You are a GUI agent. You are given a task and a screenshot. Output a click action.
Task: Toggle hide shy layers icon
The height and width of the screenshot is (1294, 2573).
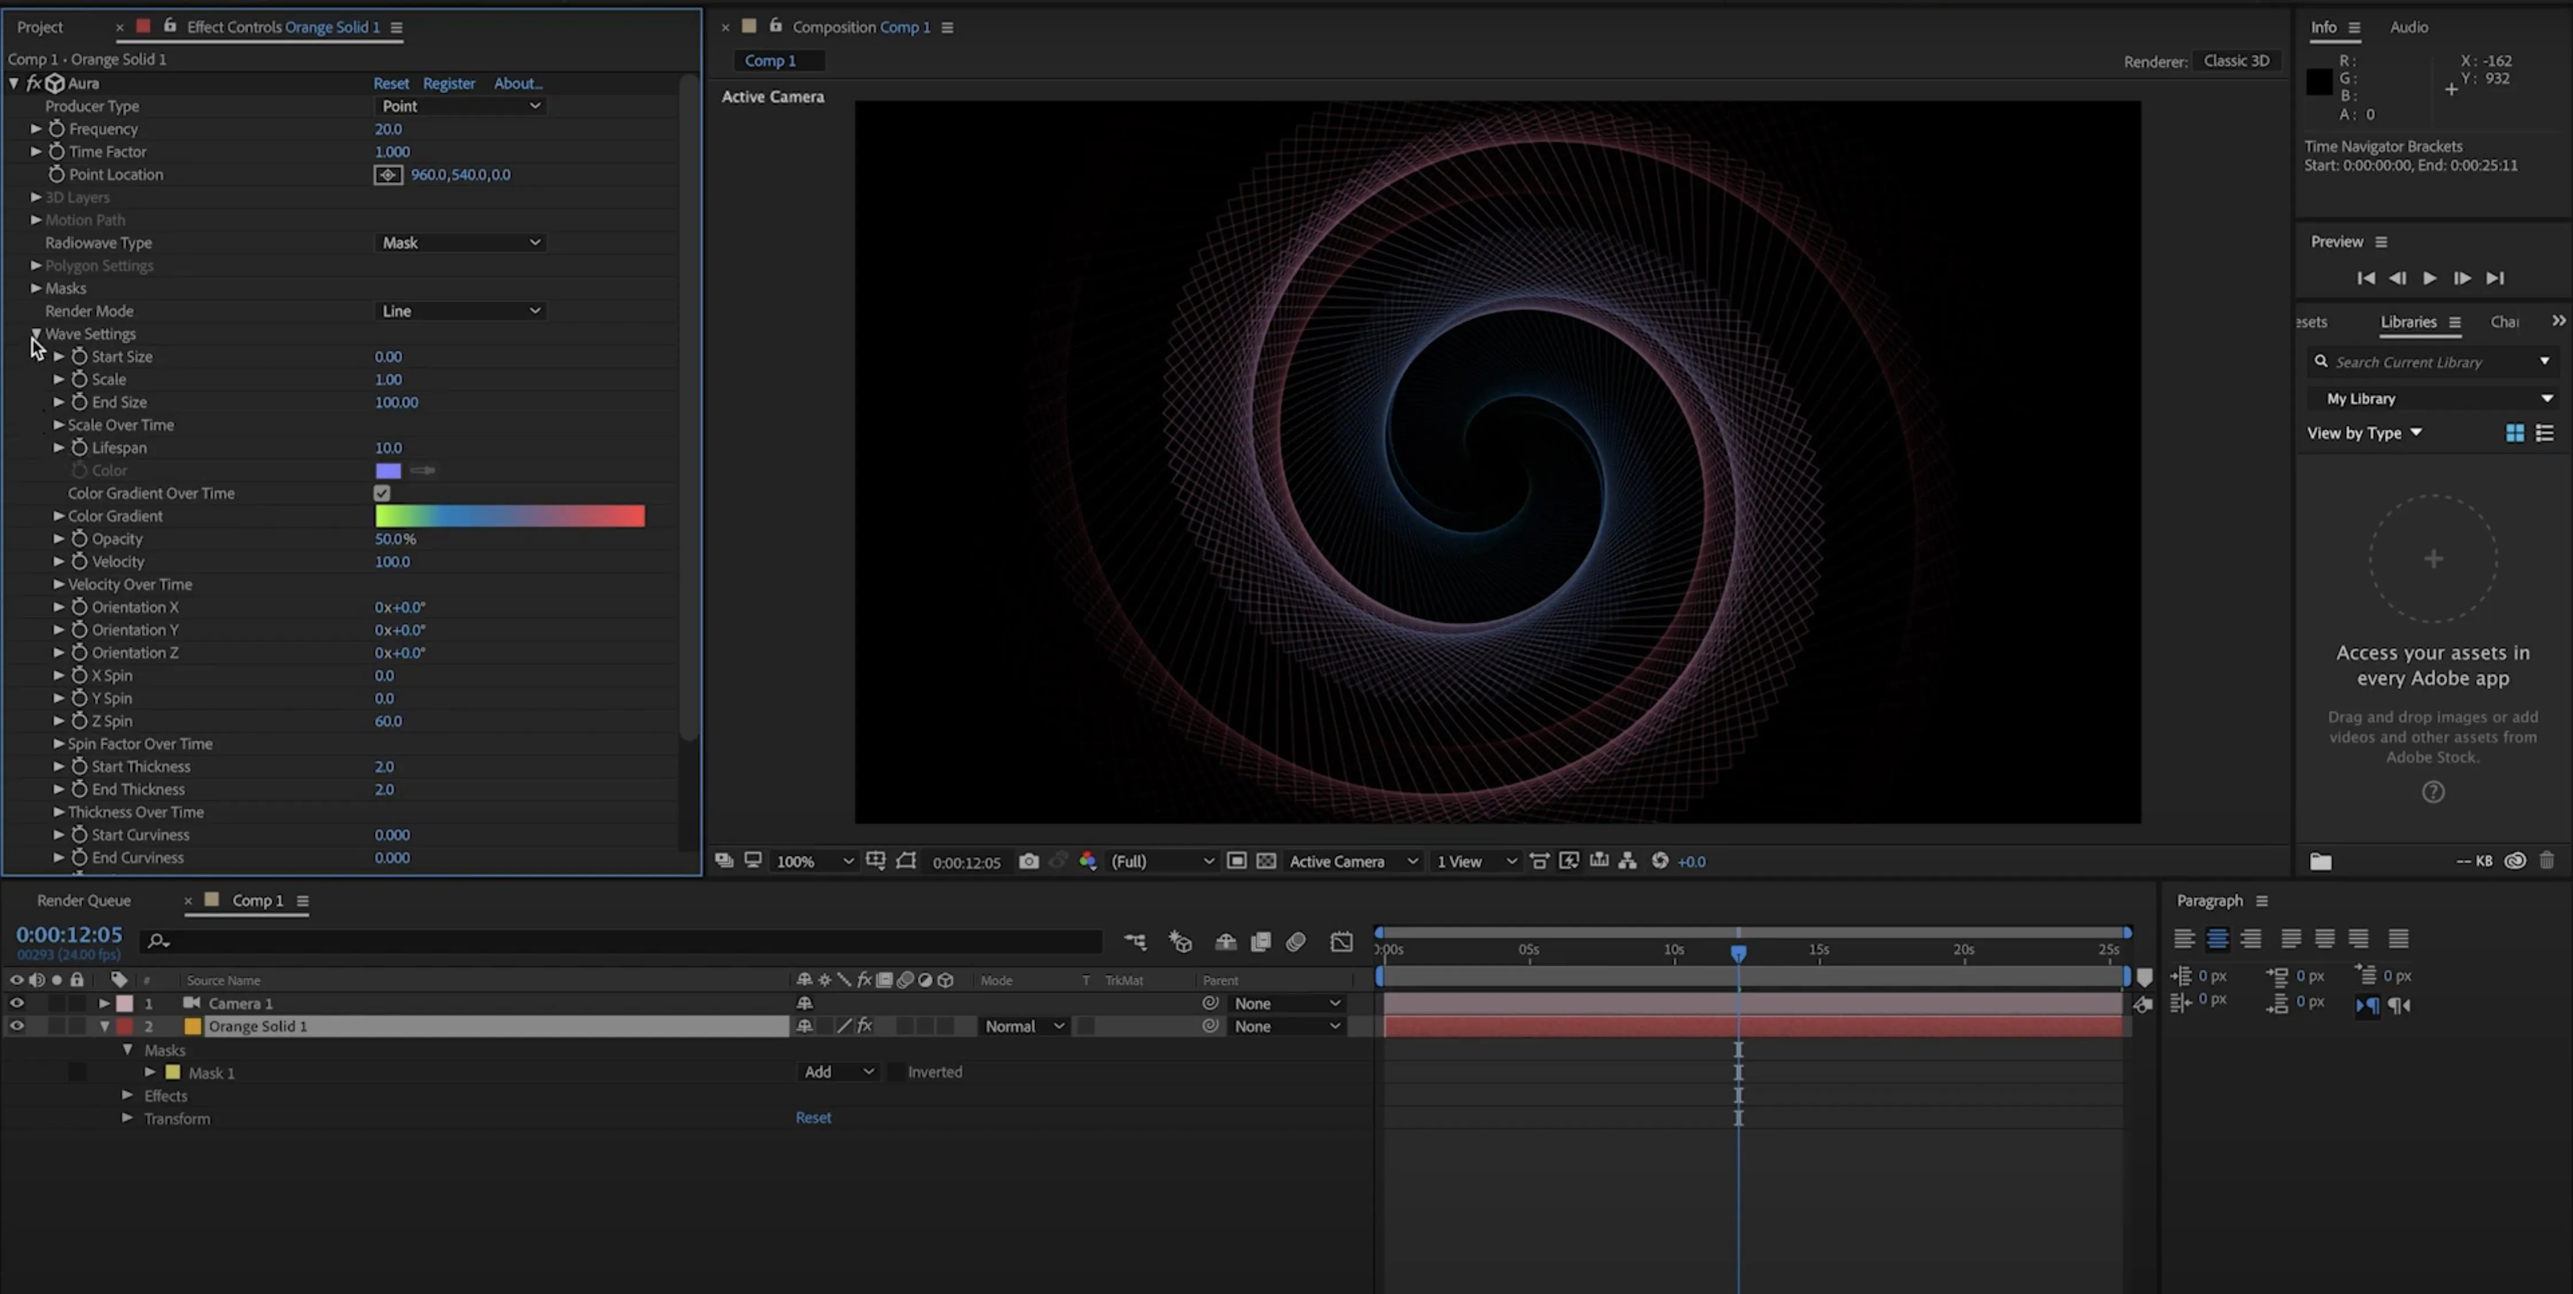pos(1226,940)
